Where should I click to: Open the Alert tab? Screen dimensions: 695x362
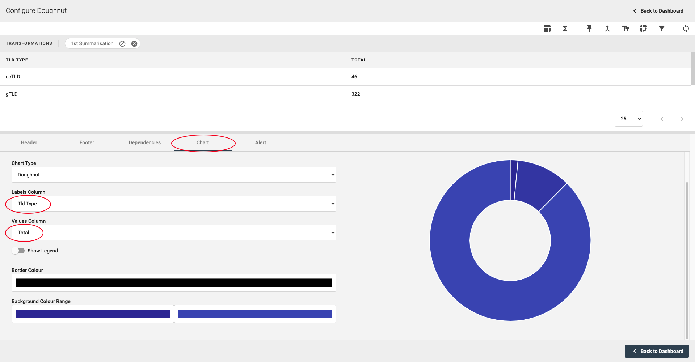[x=260, y=142]
